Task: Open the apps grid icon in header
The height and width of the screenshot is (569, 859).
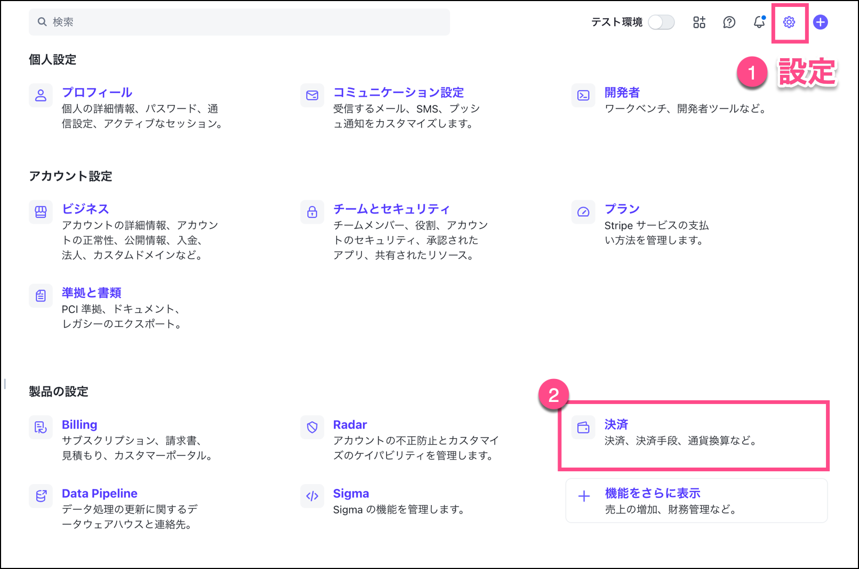Action: (x=699, y=22)
